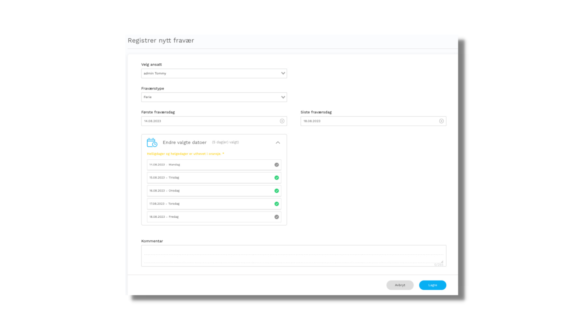Click the calendar clock icon
Viewport: 583px width, 328px height.
[x=152, y=142]
